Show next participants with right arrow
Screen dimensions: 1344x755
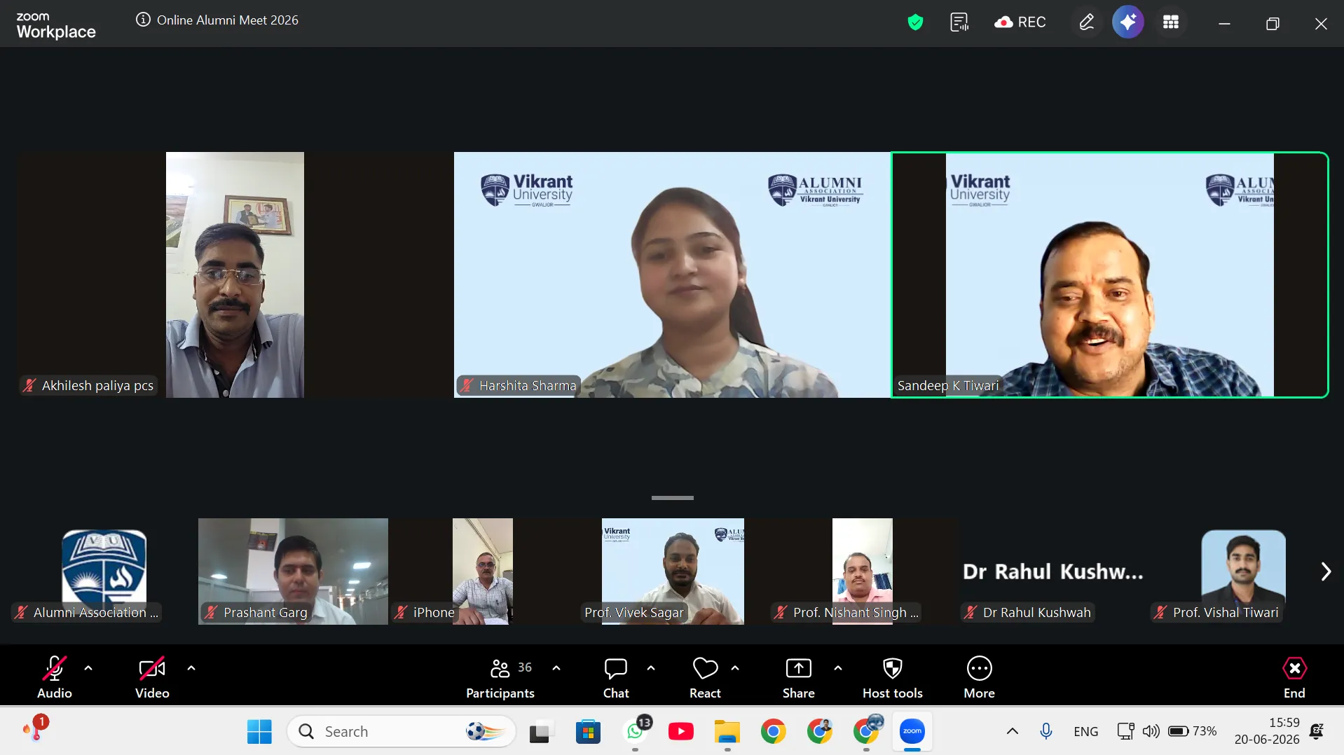(x=1325, y=572)
